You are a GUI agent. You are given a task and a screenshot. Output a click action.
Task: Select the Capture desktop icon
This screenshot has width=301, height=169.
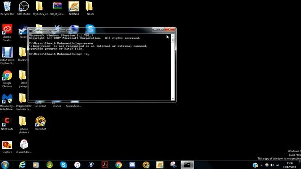coord(7,147)
